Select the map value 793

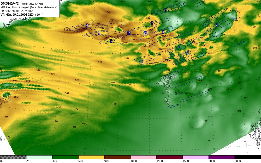160,49
